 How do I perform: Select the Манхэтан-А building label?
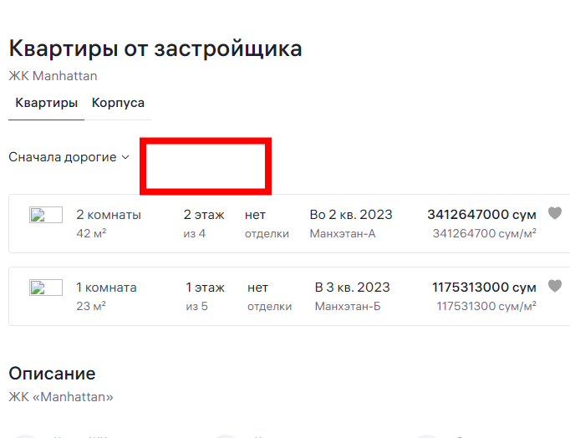pos(343,233)
